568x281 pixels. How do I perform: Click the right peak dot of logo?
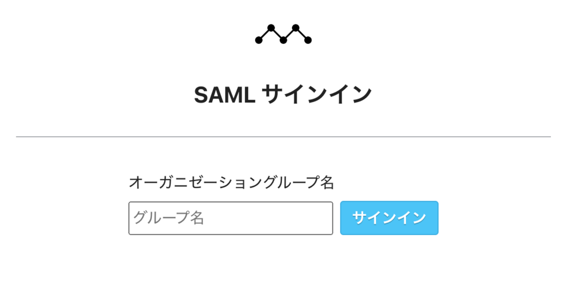[x=296, y=28]
